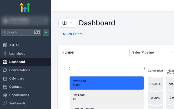The image size is (174, 109).
Task: Go to Launchpad
Action: point(26,53)
